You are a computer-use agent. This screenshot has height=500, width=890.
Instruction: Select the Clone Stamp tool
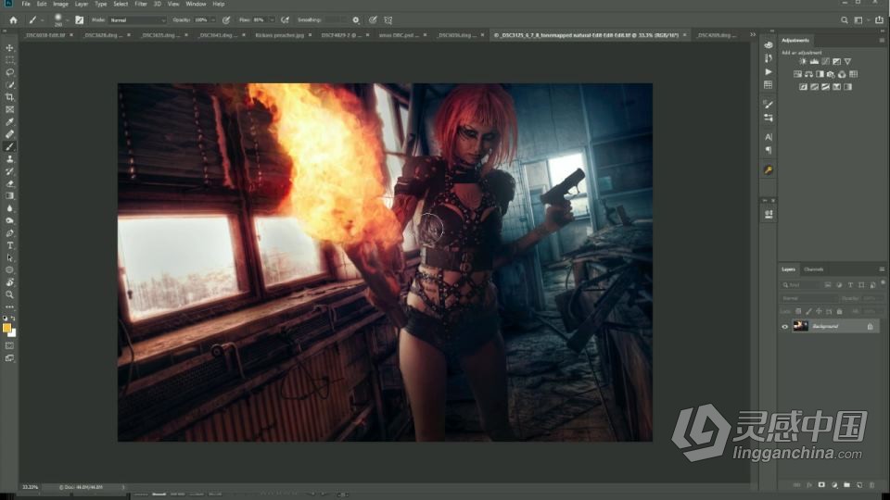click(x=9, y=158)
